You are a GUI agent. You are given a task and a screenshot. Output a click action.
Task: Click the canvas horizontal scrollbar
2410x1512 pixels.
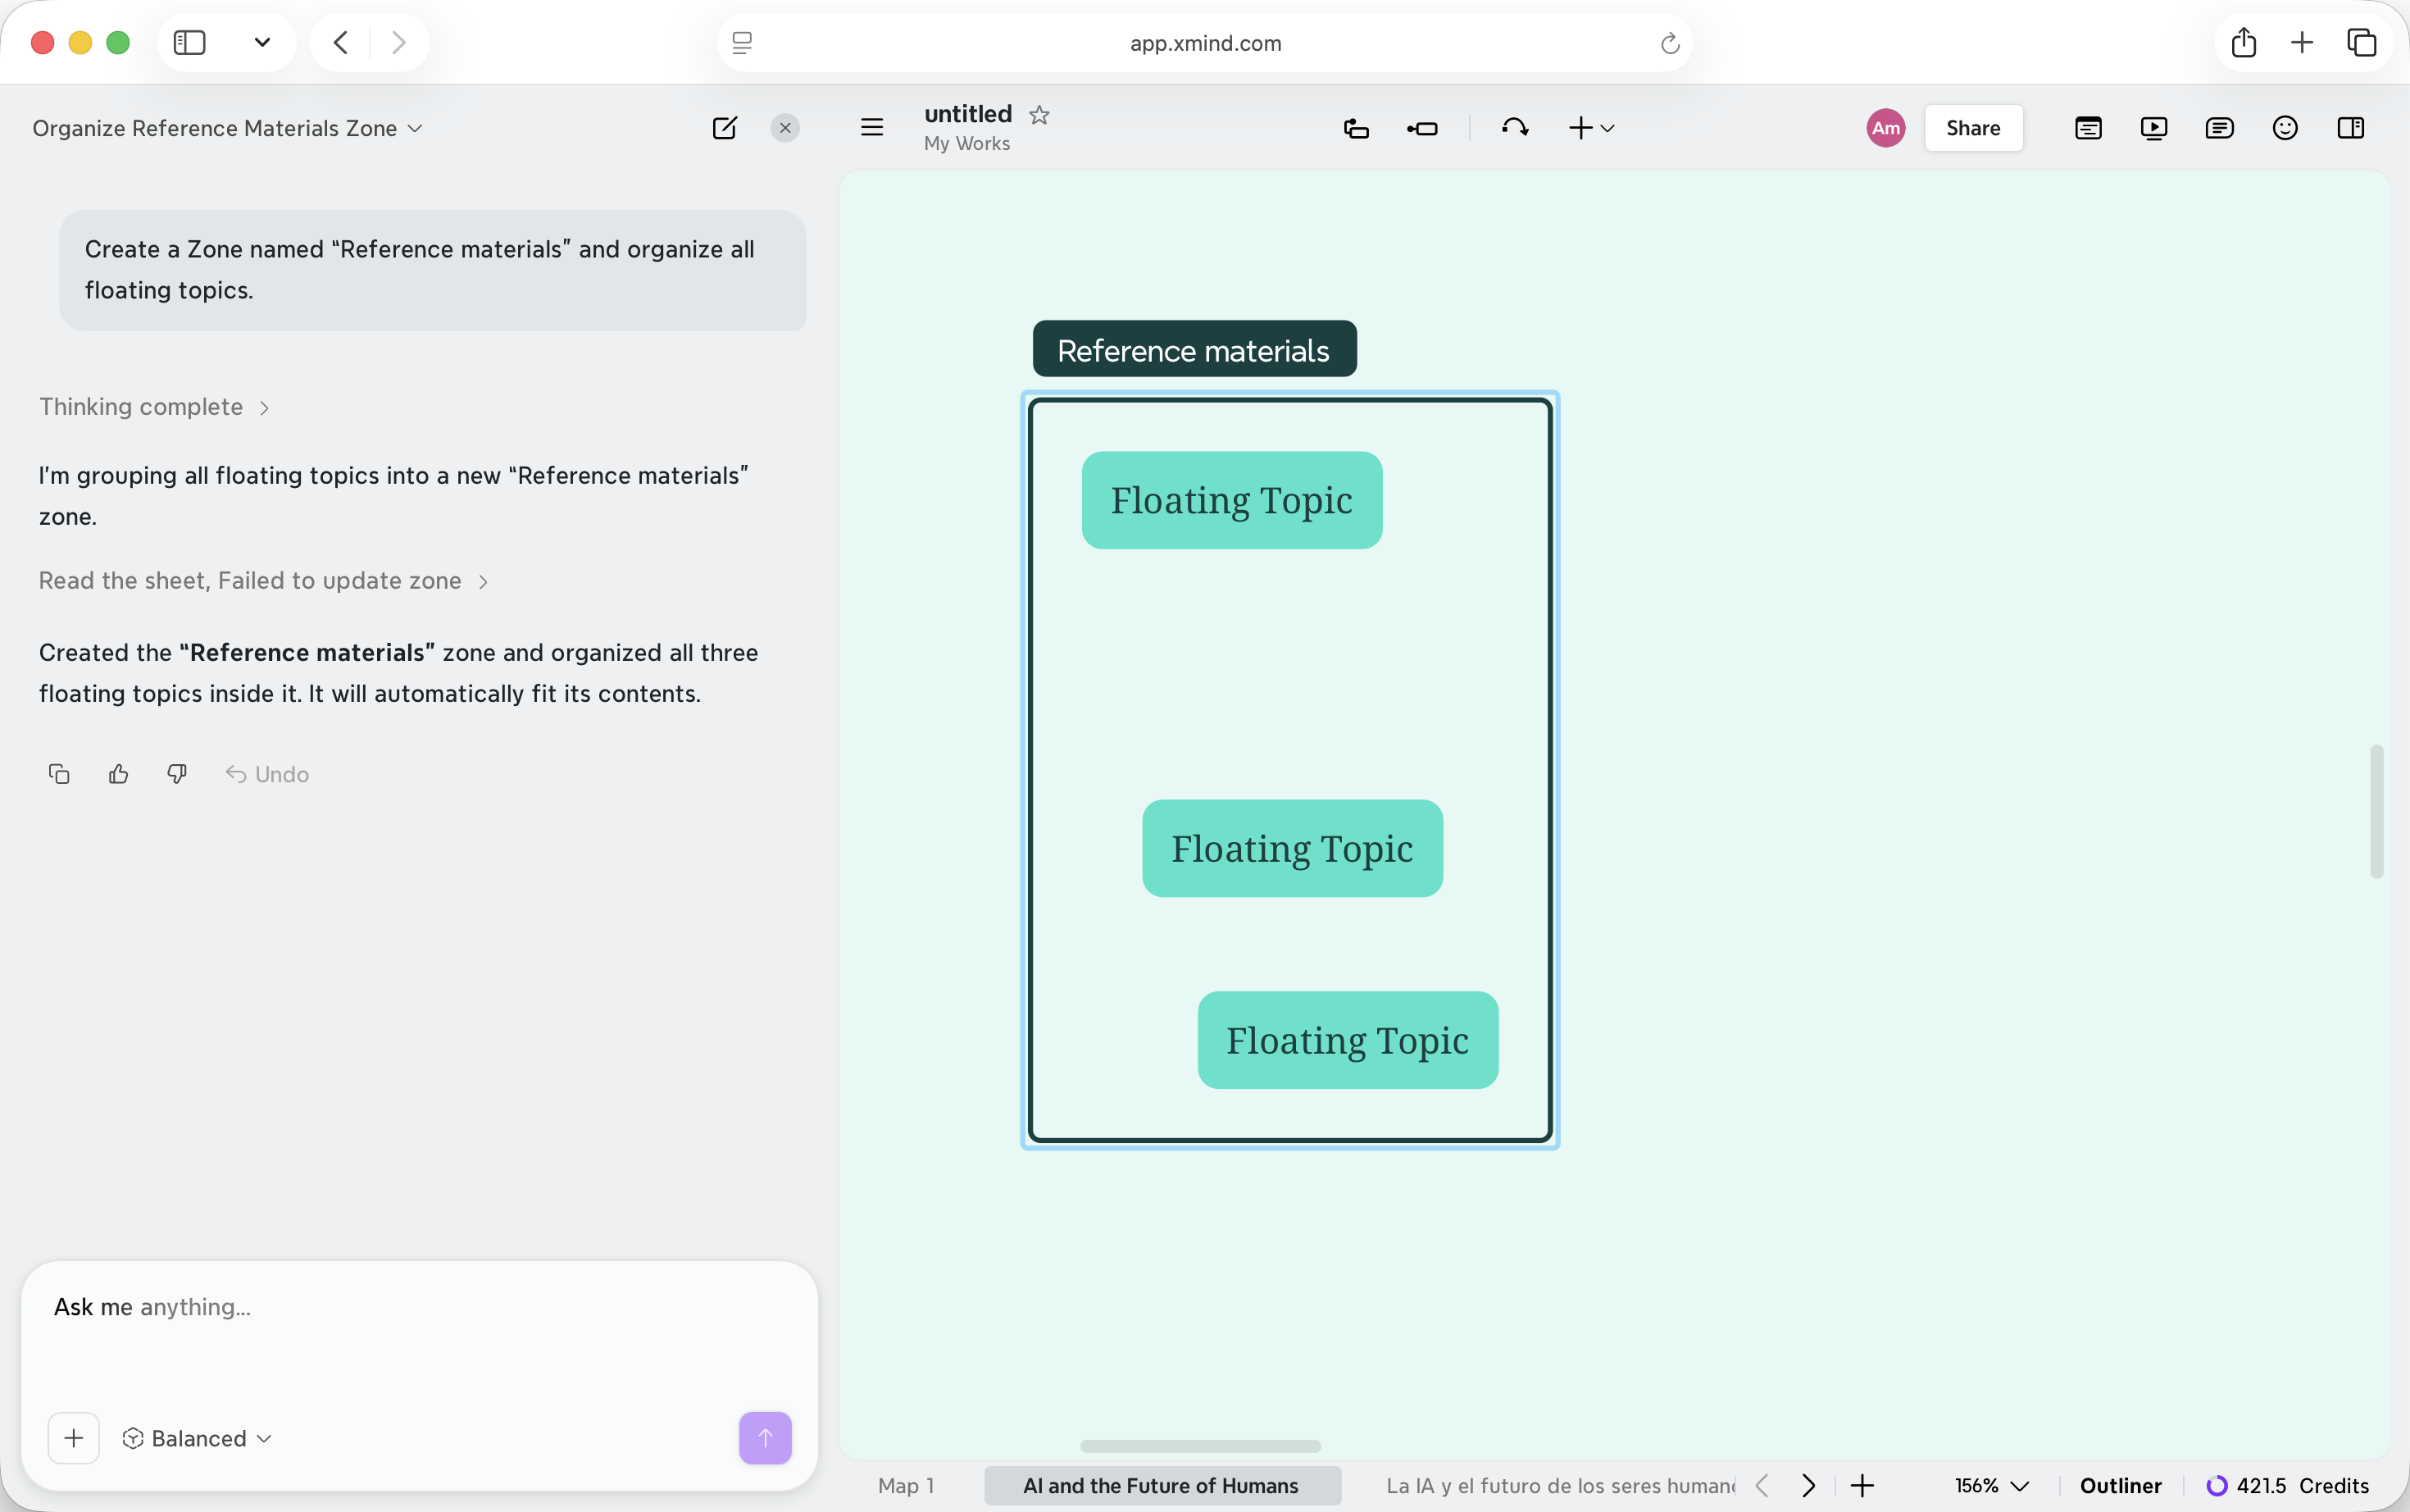(1201, 1446)
